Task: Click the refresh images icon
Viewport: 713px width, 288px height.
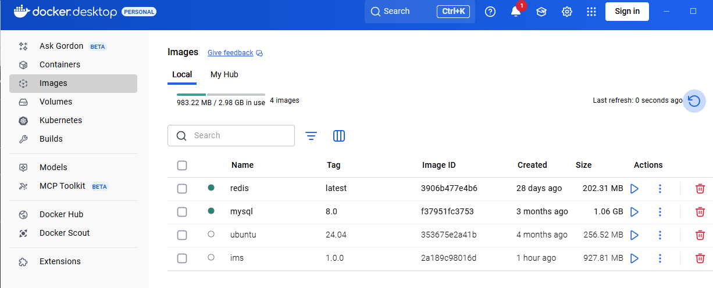Action: (x=694, y=100)
